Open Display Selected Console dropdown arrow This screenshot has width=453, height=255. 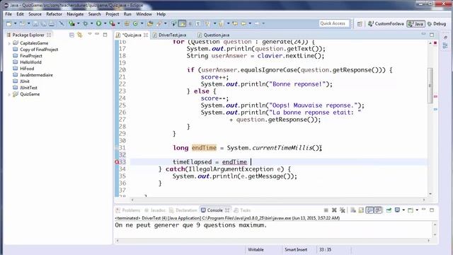[403, 210]
